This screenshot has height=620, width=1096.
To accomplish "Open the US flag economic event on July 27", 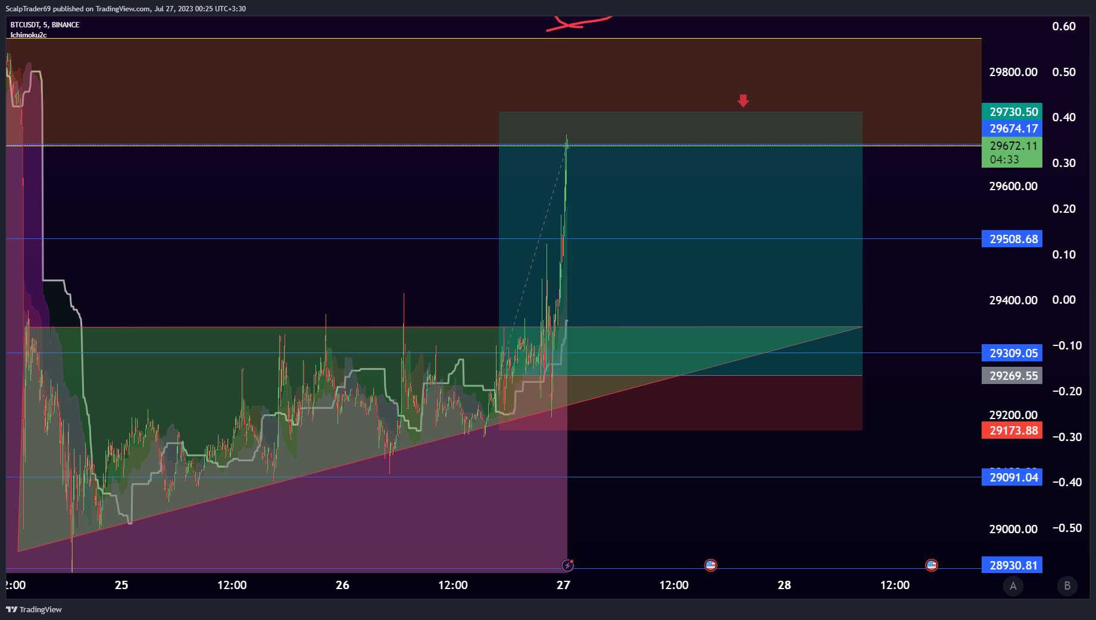I will pos(710,565).
